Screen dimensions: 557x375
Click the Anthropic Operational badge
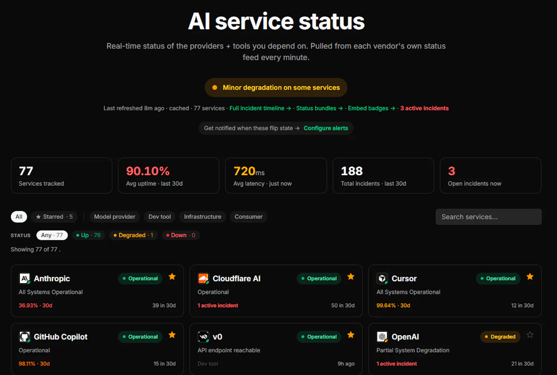pos(140,278)
